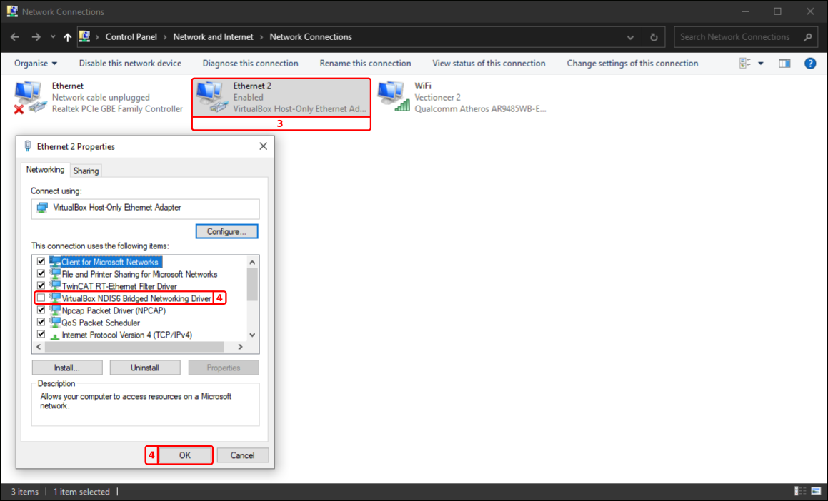Image resolution: width=828 pixels, height=501 pixels.
Task: Uncheck TwinCAT RT-Ethernet Filter Driver checkbox
Action: coord(41,286)
